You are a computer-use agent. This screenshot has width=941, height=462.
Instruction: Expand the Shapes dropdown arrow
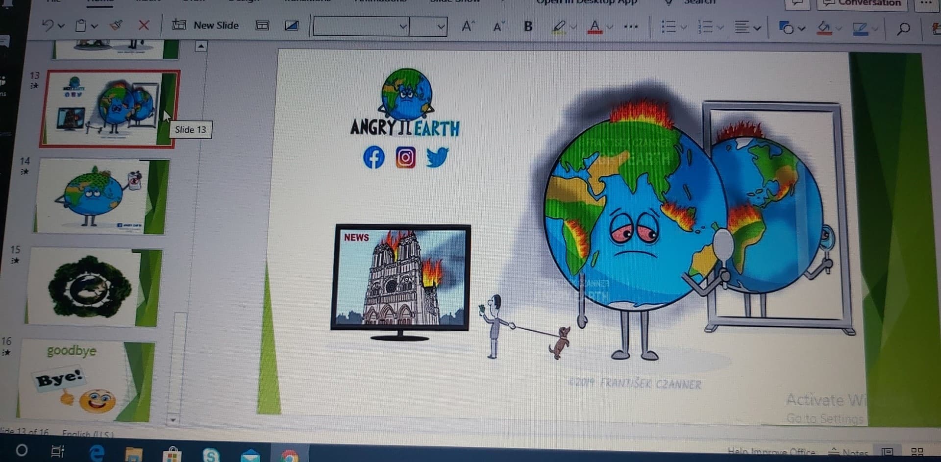pyautogui.click(x=802, y=28)
